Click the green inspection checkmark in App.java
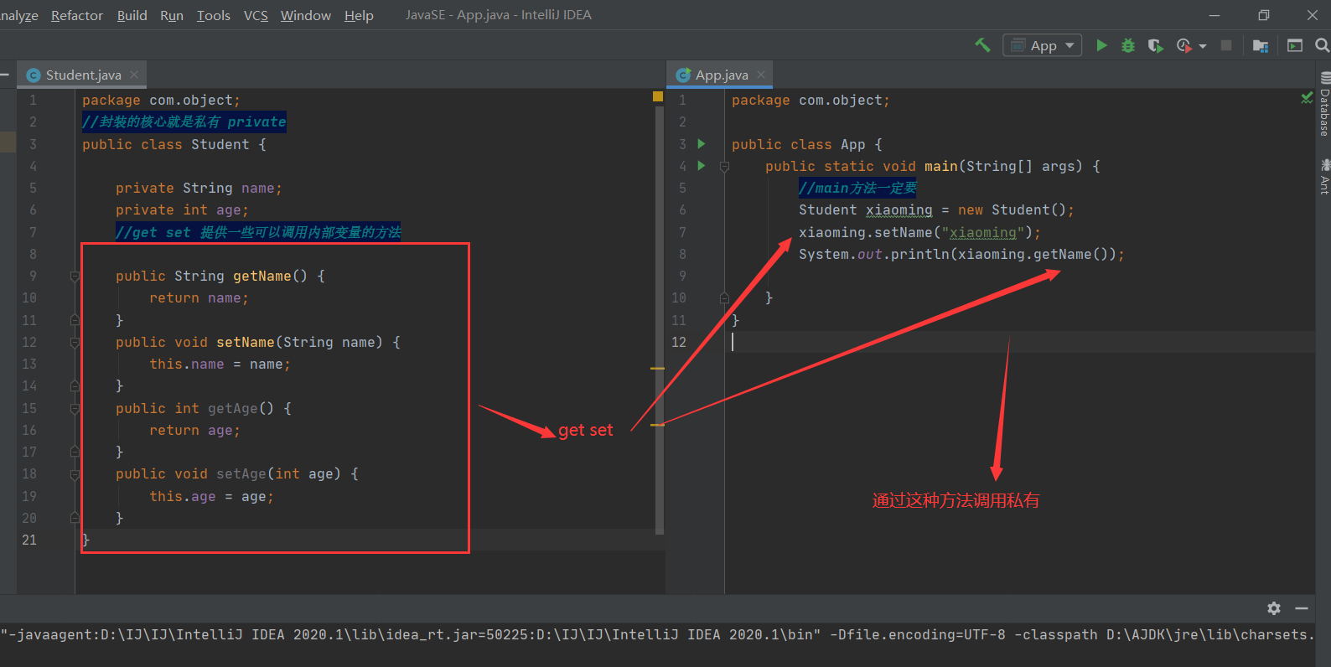1331x667 pixels. click(1307, 98)
